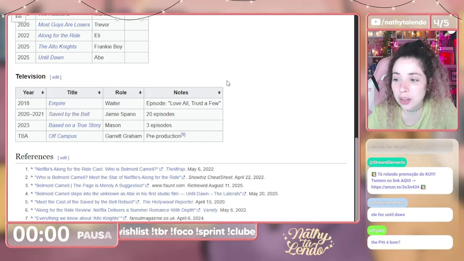Screen dimensions: 464x261
Task: Click the page vertical scrollbar thumb
Action: point(356,179)
